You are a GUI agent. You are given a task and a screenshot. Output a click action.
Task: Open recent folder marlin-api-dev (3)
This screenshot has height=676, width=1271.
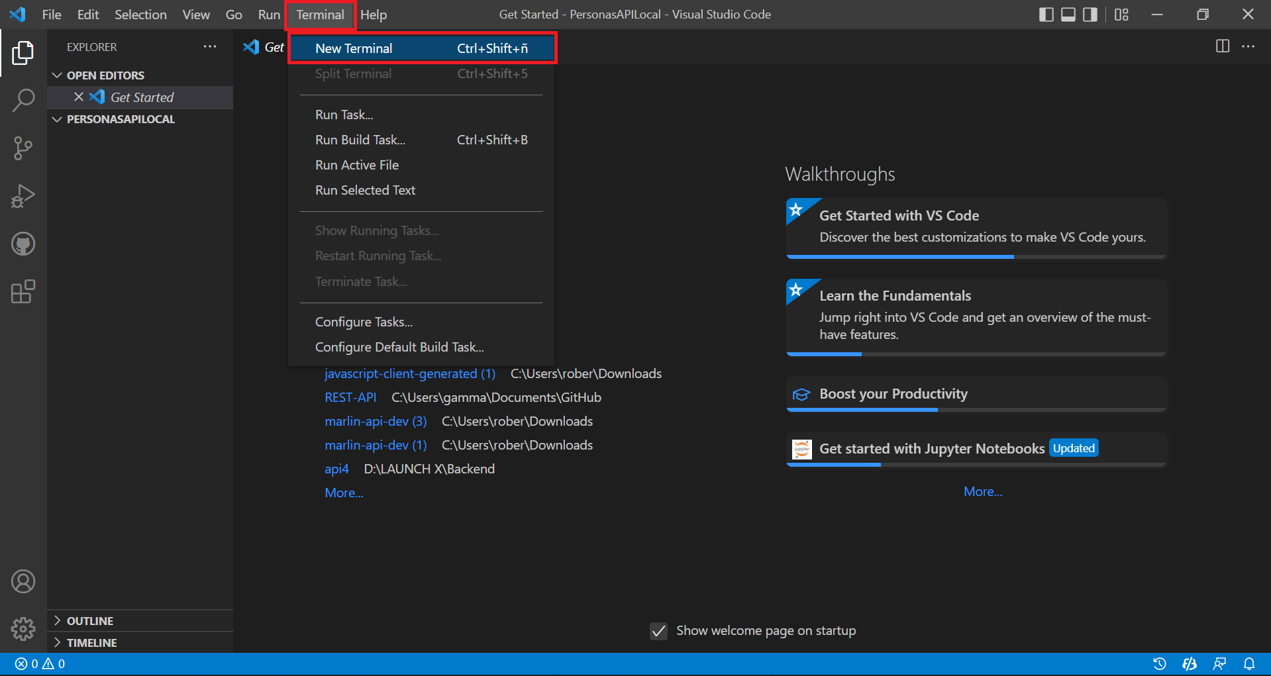point(376,421)
